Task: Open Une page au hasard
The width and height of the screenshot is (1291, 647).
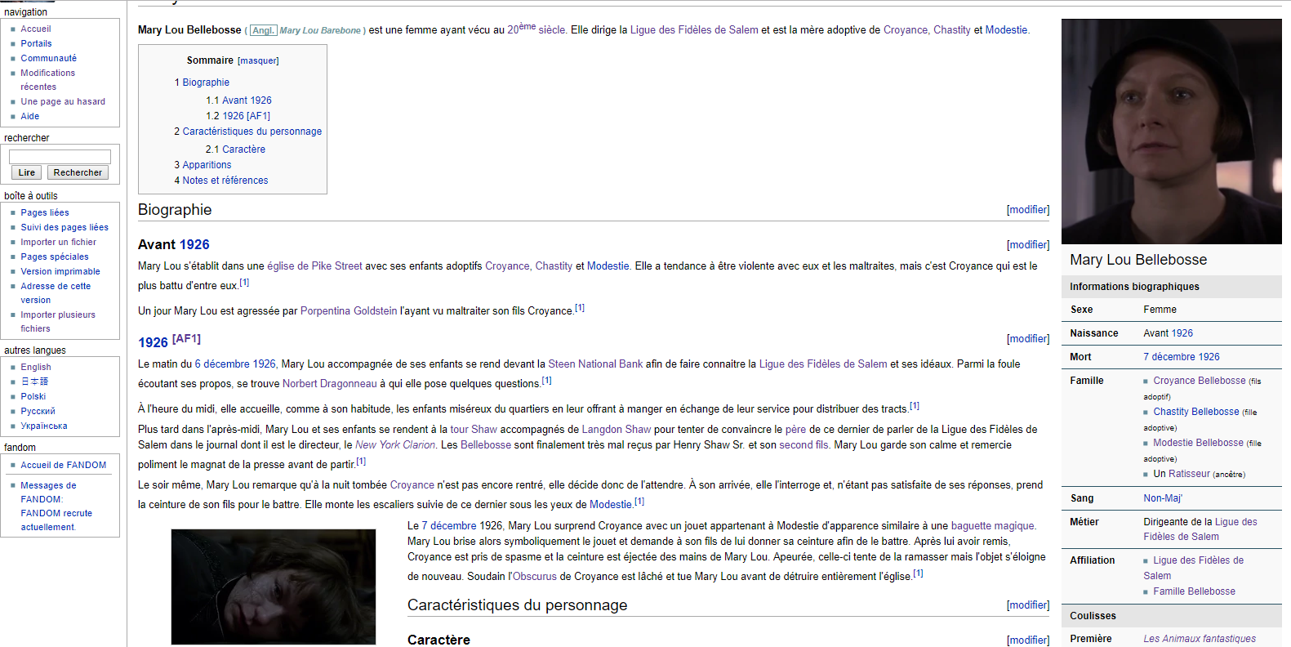Action: click(63, 101)
